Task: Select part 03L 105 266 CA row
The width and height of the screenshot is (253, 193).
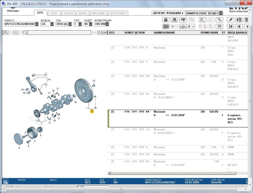Action: (178, 136)
